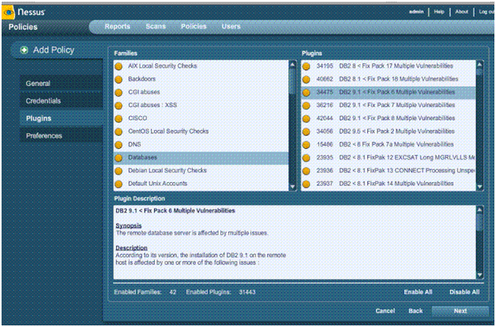Toggle the AIX Local Security Checks family dot
The height and width of the screenshot is (327, 496).
tap(118, 66)
